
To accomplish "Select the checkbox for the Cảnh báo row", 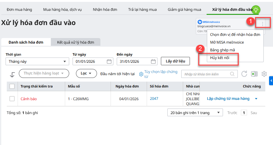I will coord(12,99).
